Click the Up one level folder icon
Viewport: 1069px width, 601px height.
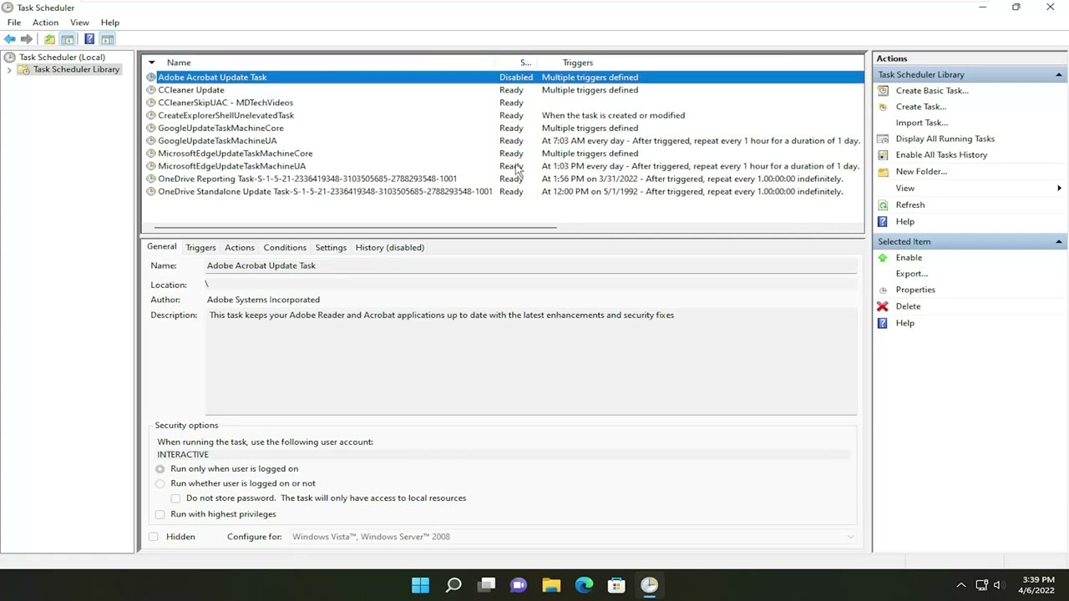50,39
